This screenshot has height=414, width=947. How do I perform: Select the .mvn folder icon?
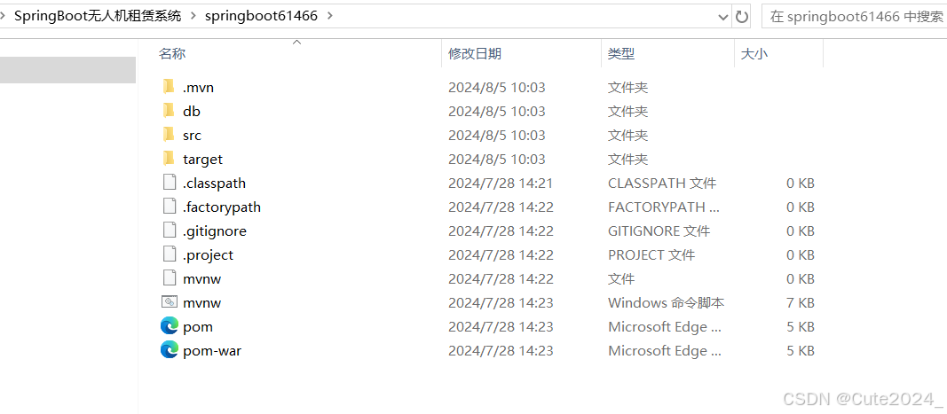(169, 87)
